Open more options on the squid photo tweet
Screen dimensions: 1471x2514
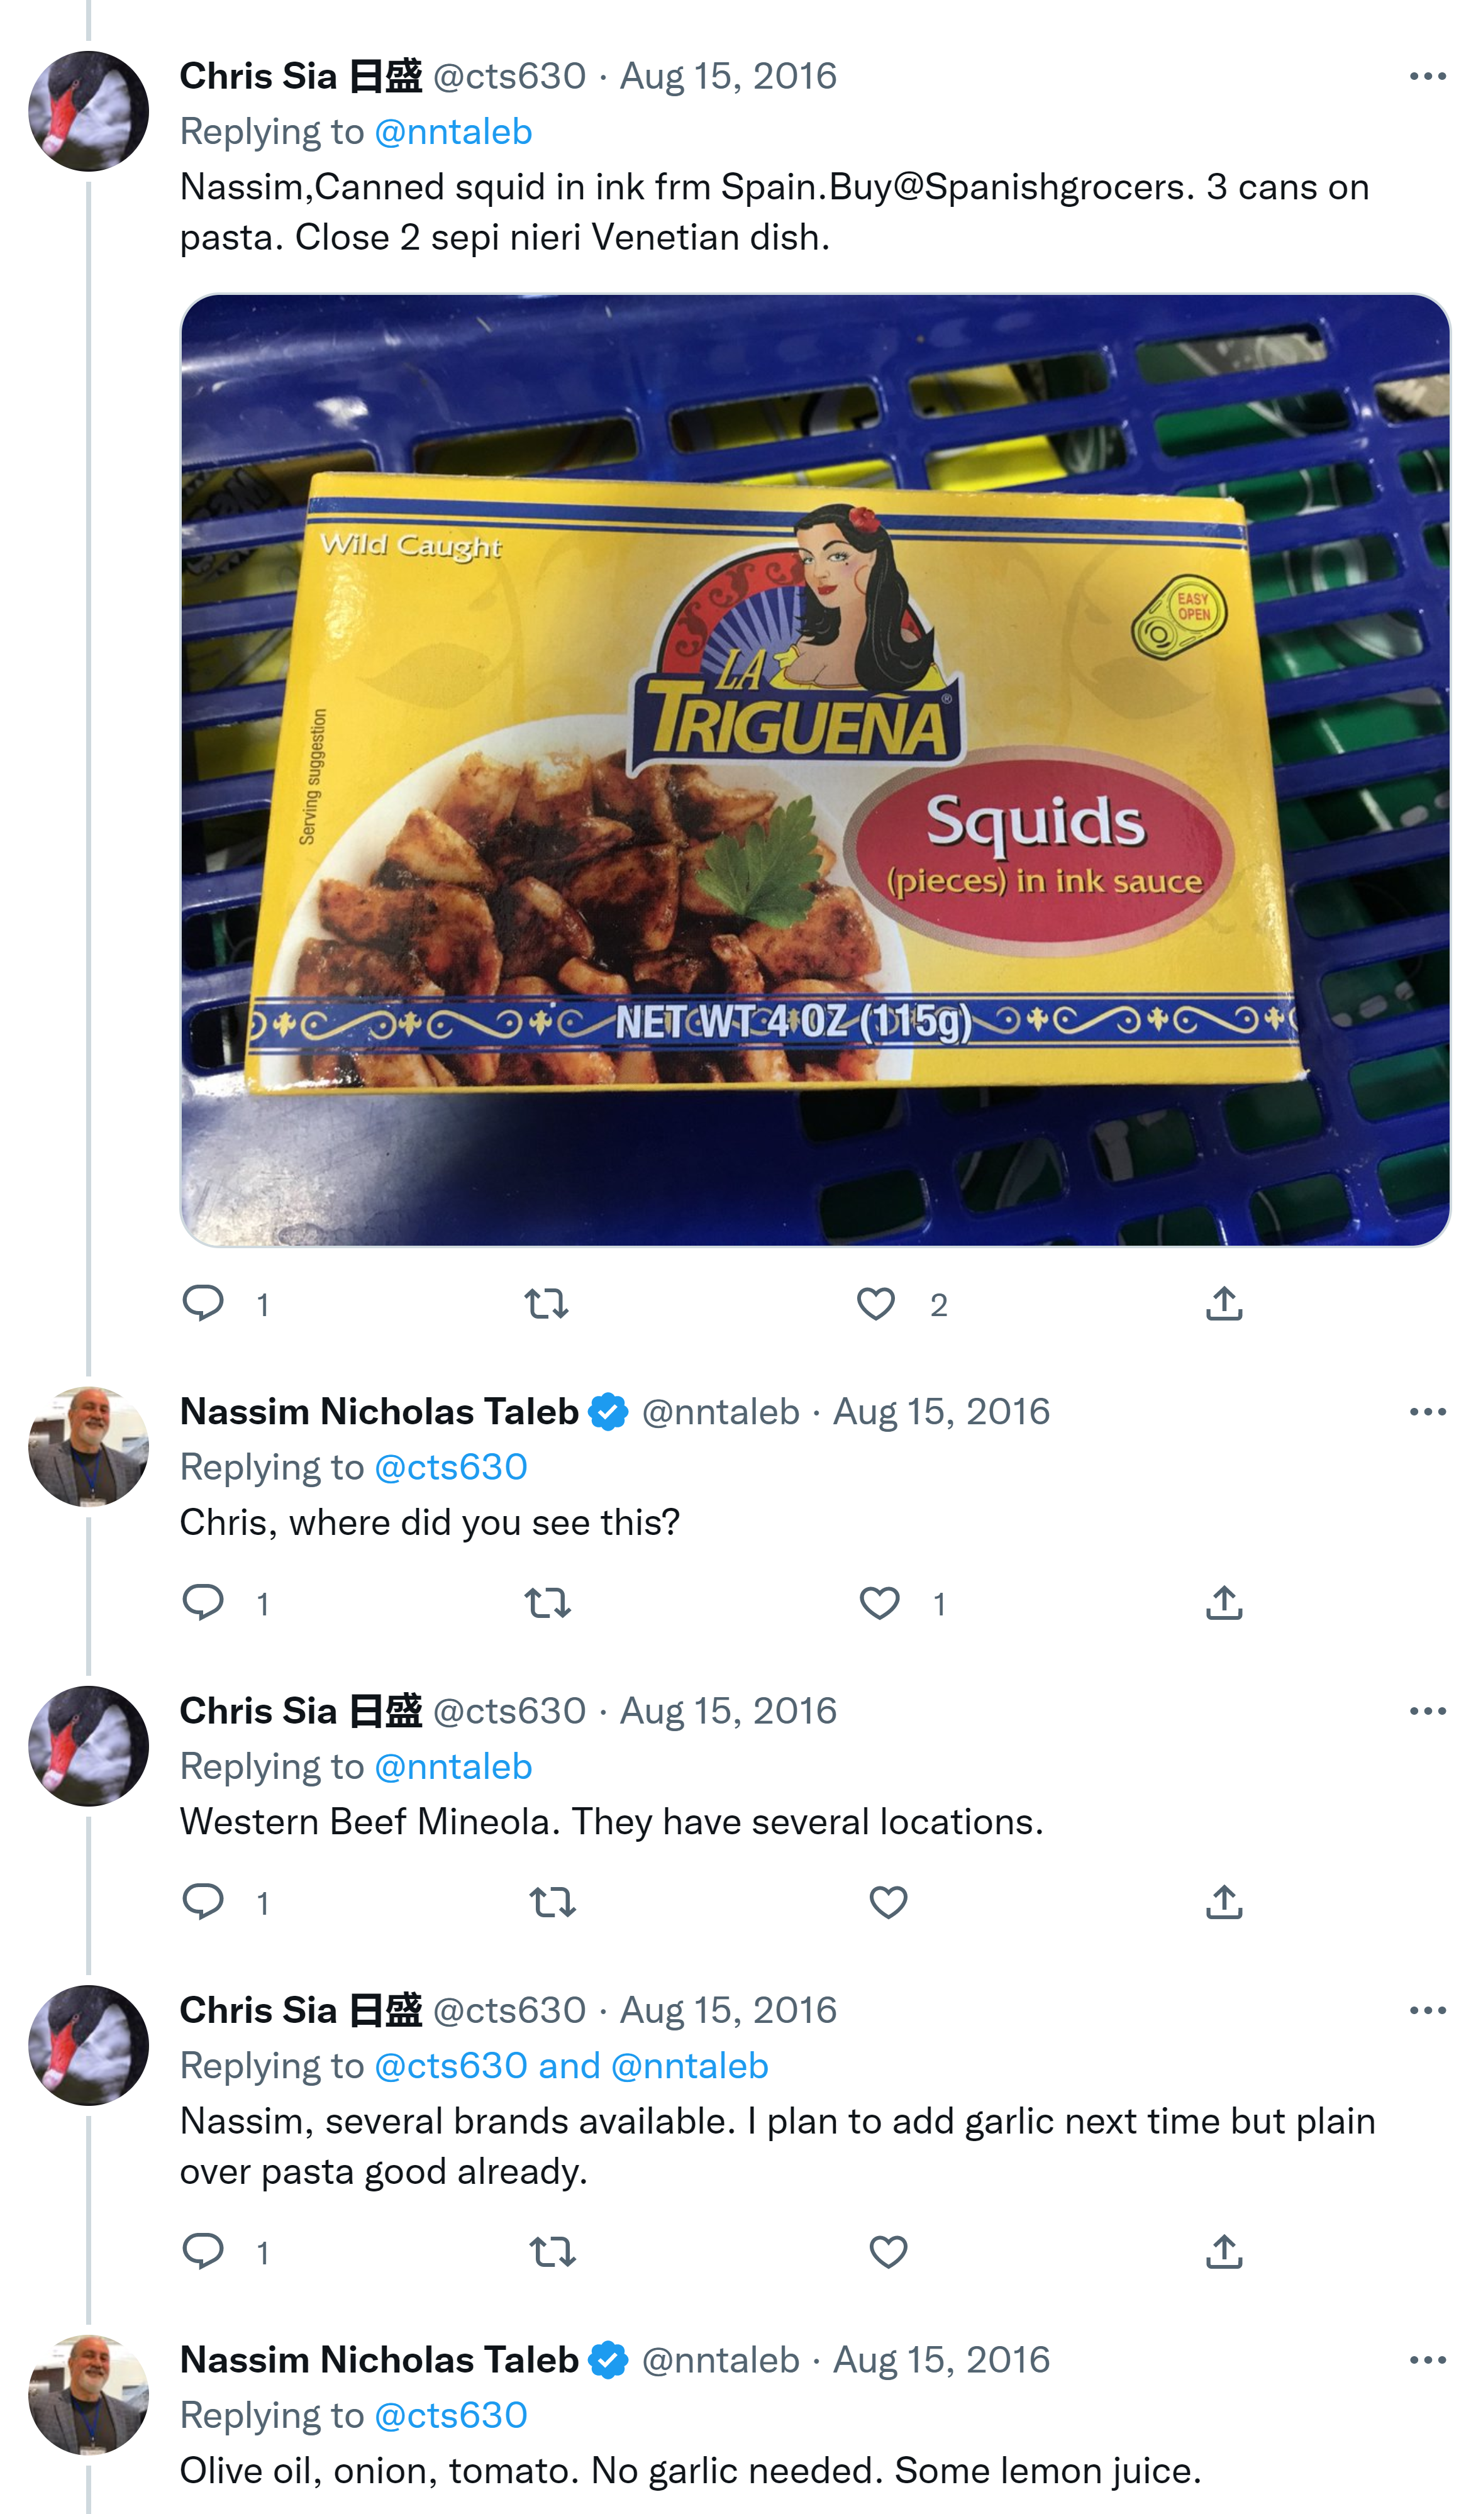coord(1427,77)
